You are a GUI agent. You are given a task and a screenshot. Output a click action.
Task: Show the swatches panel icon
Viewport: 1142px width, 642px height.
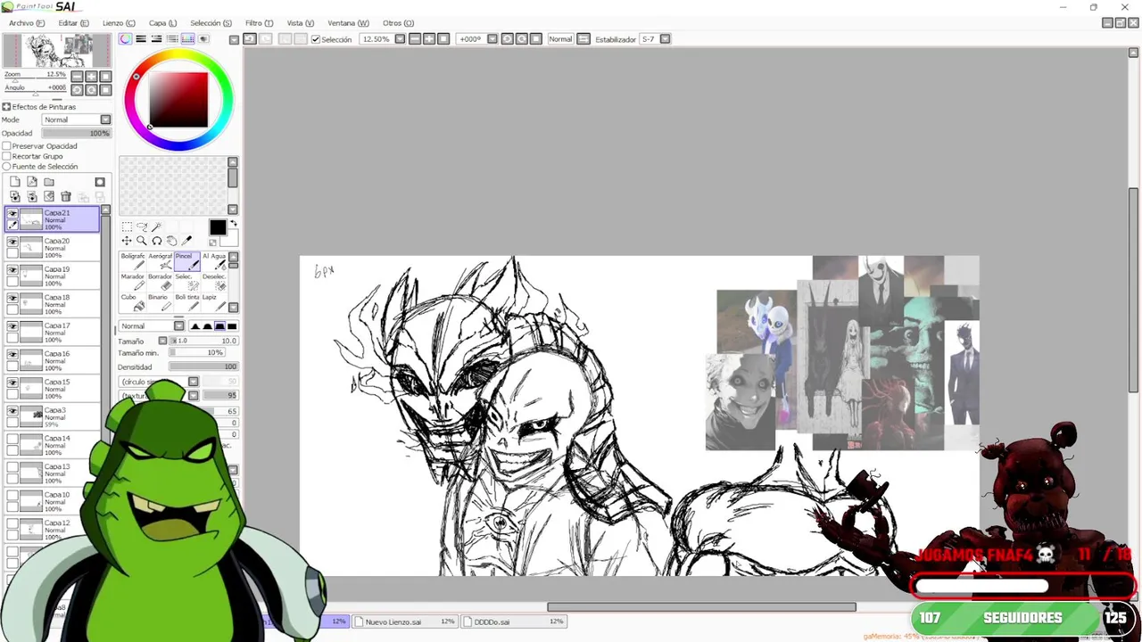187,39
